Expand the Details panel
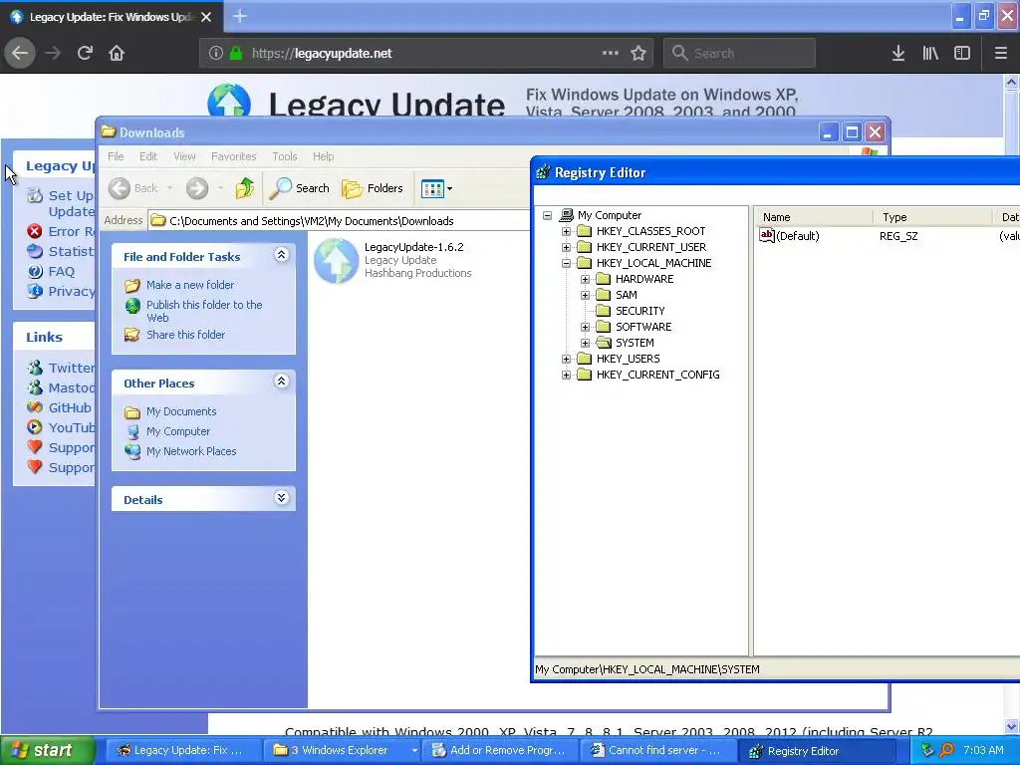Viewport: 1020px width, 765px height. [x=281, y=498]
